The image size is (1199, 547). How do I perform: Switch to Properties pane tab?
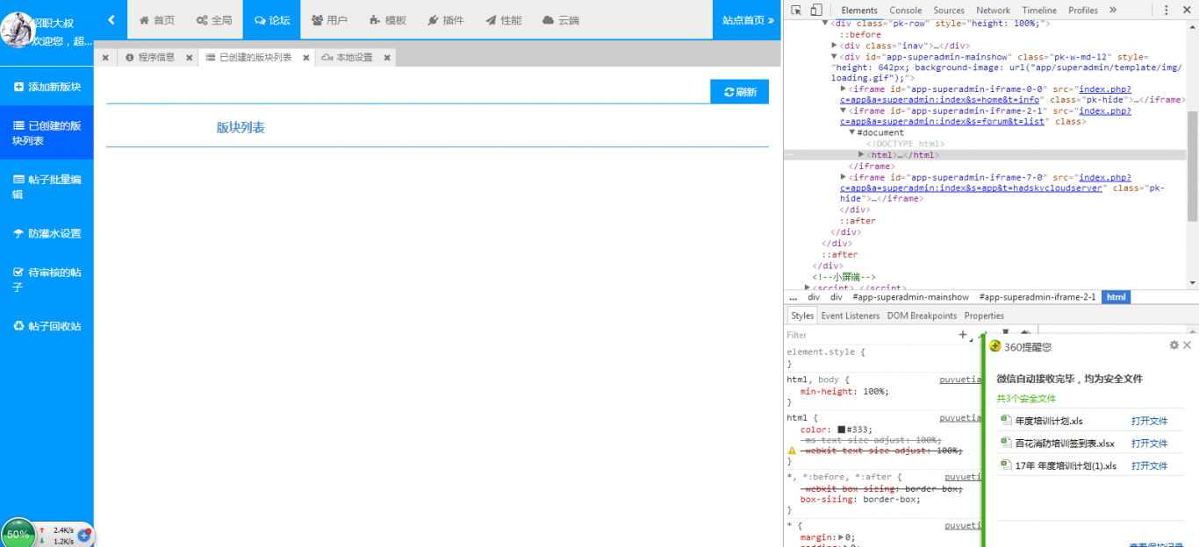(984, 316)
